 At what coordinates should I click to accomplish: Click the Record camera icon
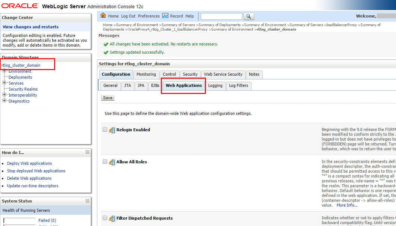[x=165, y=16]
